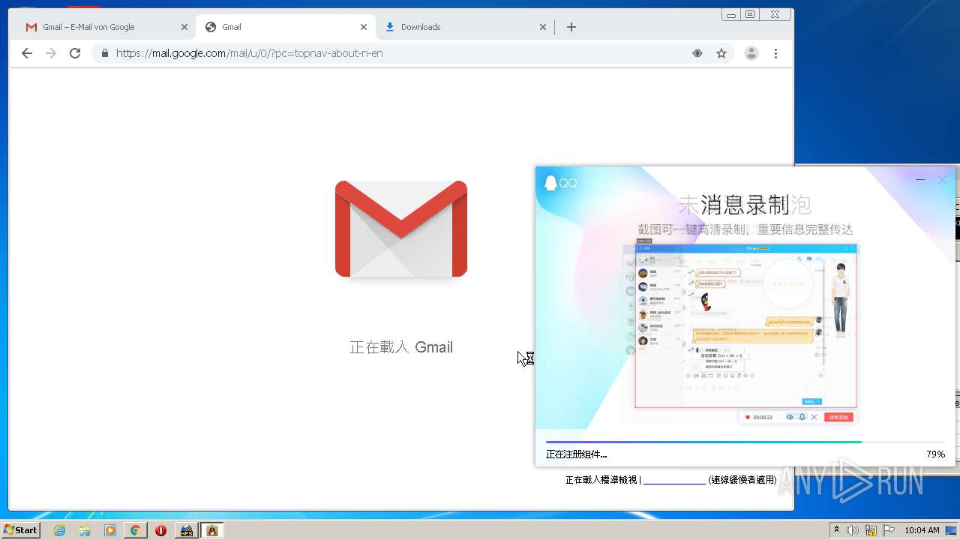Click the volume speaker tray icon
Image resolution: width=960 pixels, height=540 pixels.
tap(853, 530)
